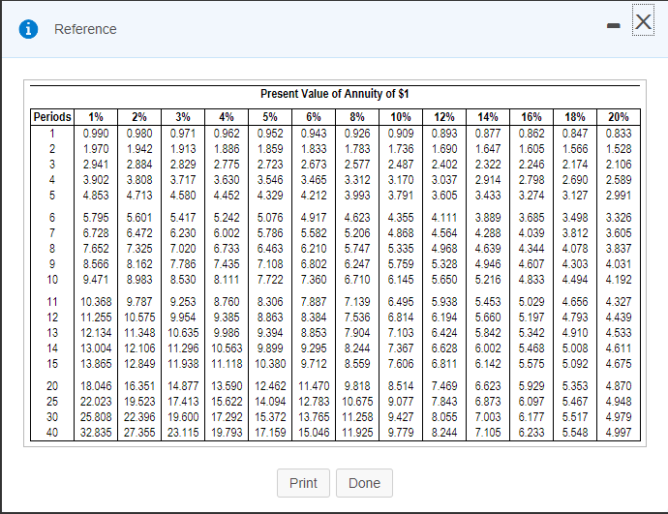Select the 12% column header
This screenshot has width=668, height=514.
tap(444, 117)
